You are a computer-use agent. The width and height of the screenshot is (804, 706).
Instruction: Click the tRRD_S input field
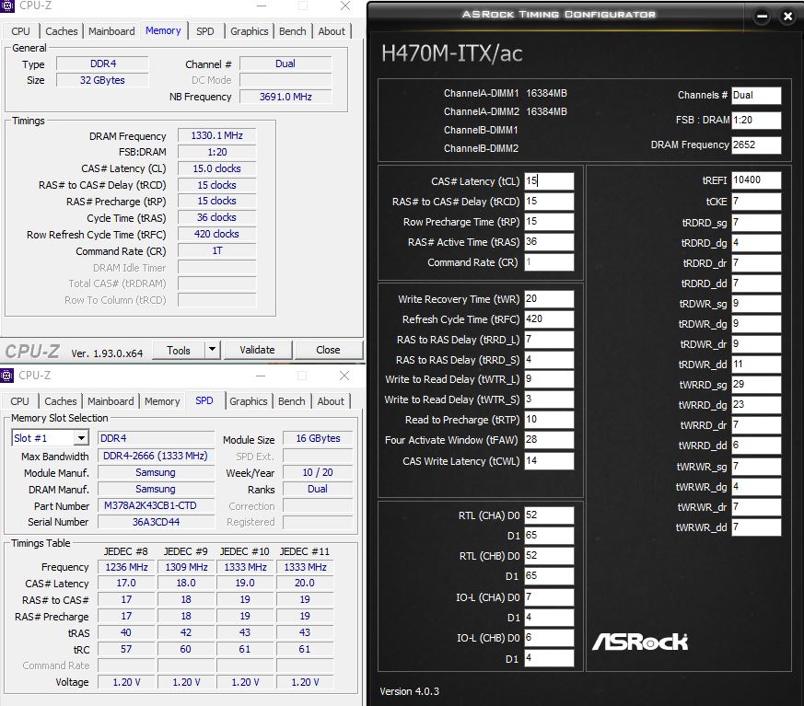pos(549,360)
